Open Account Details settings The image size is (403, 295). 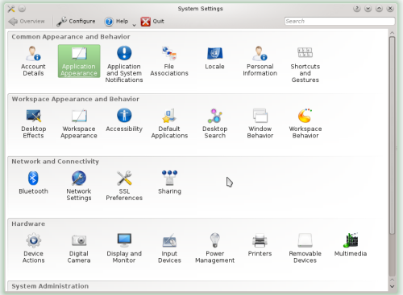pyautogui.click(x=33, y=61)
